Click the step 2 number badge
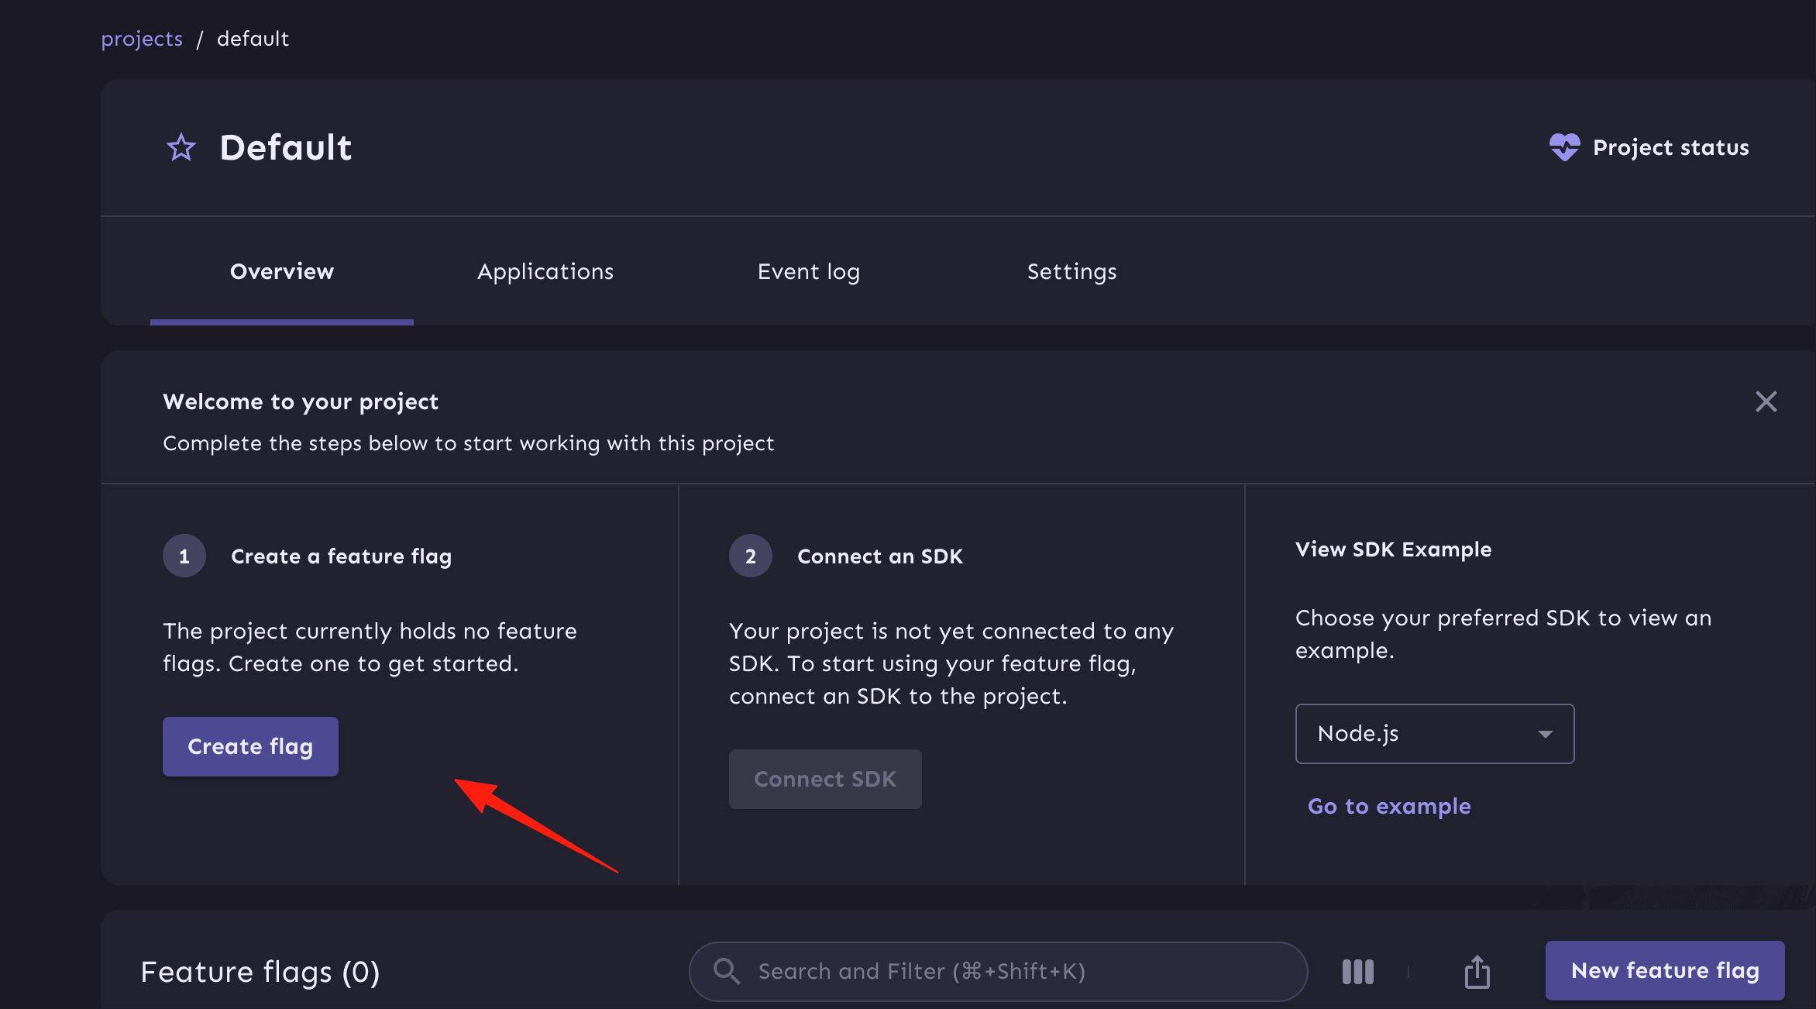This screenshot has width=1816, height=1009. point(750,556)
